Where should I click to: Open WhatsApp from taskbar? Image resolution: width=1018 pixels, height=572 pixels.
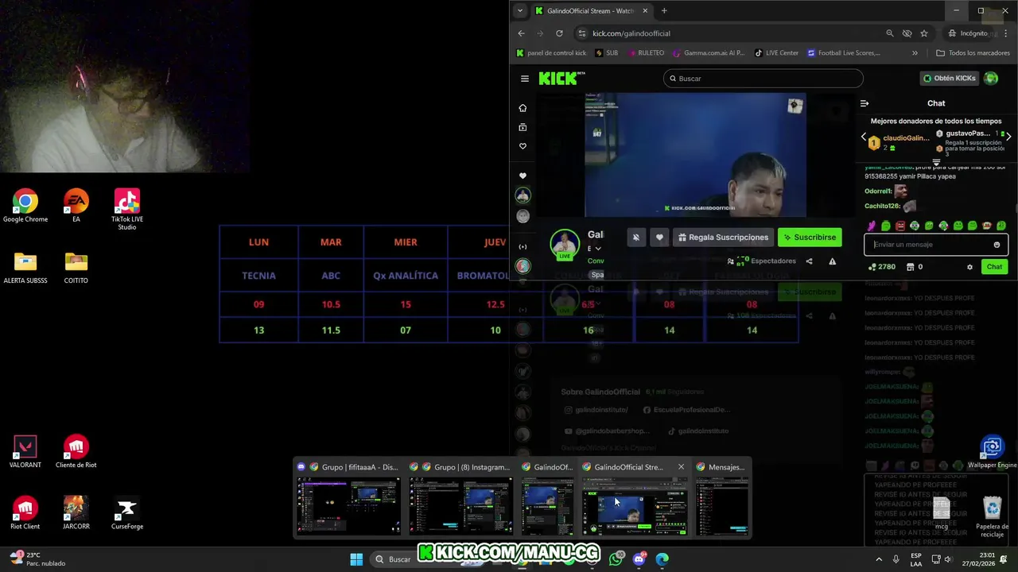pos(616,559)
